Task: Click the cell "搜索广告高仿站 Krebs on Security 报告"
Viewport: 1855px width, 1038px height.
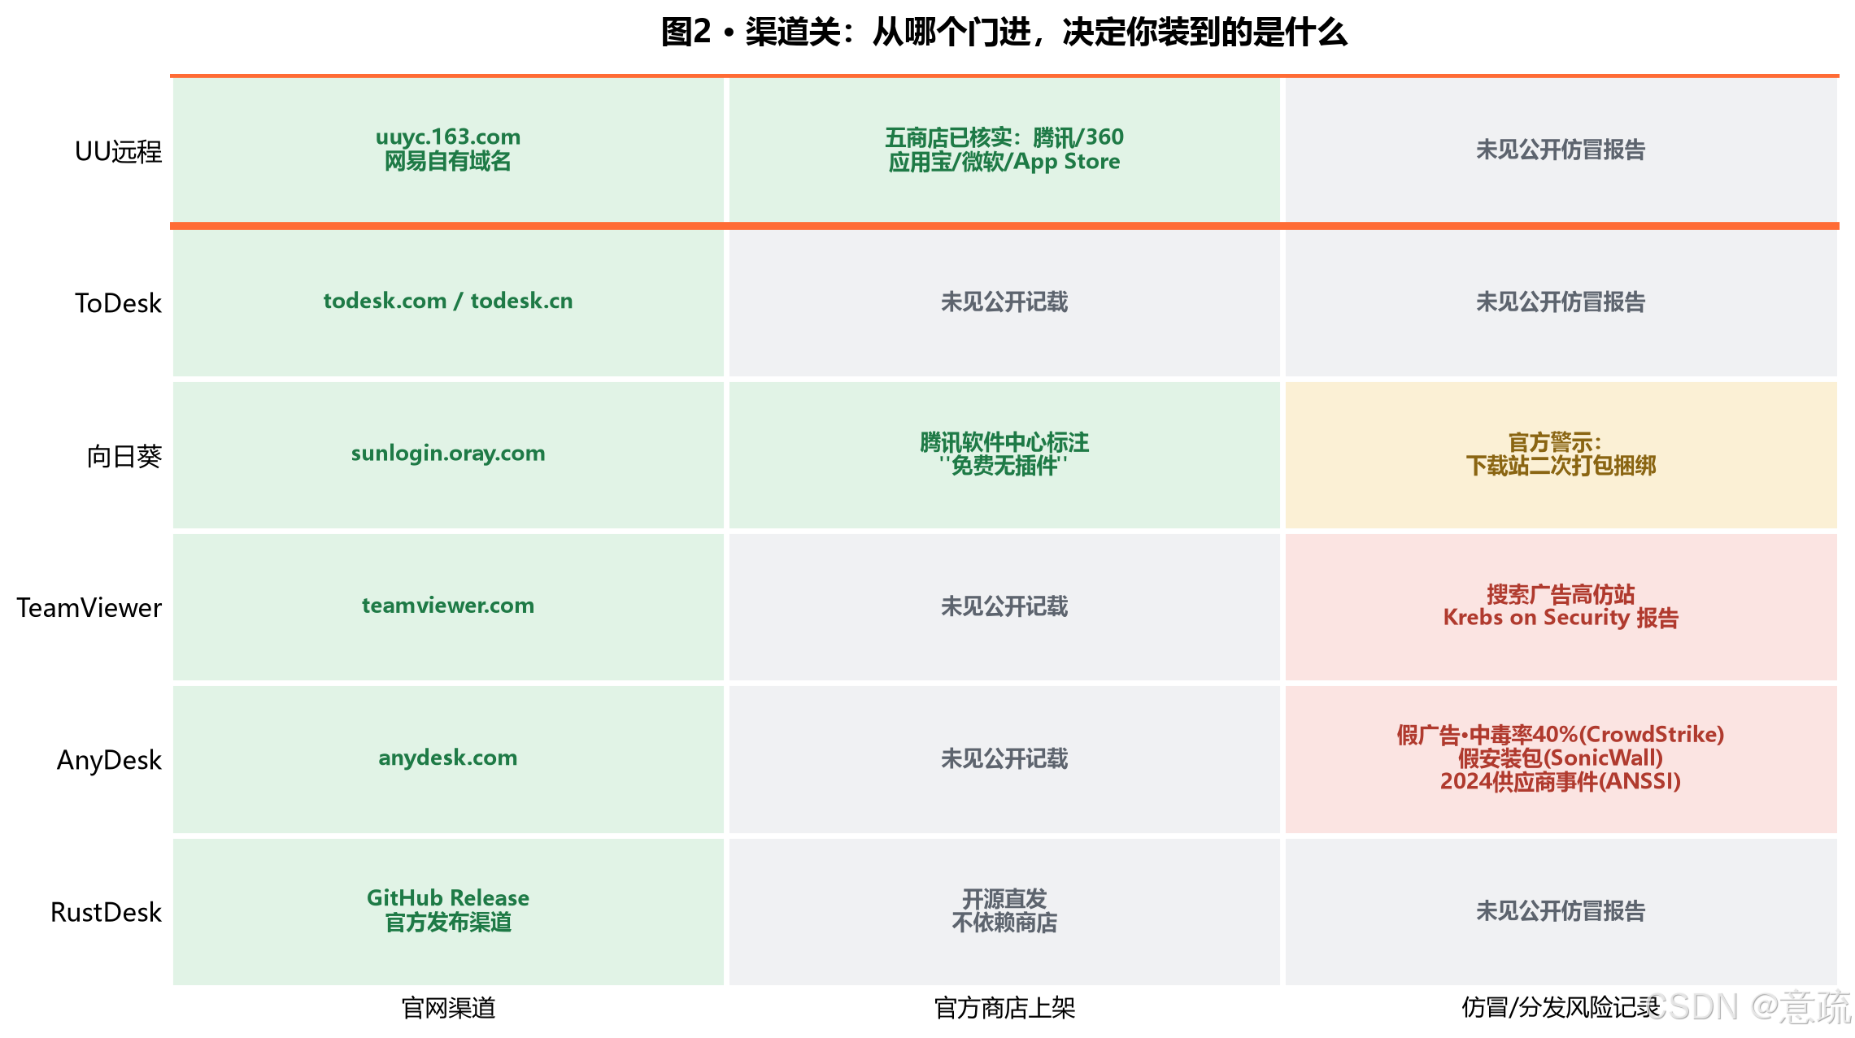Action: tap(1561, 607)
